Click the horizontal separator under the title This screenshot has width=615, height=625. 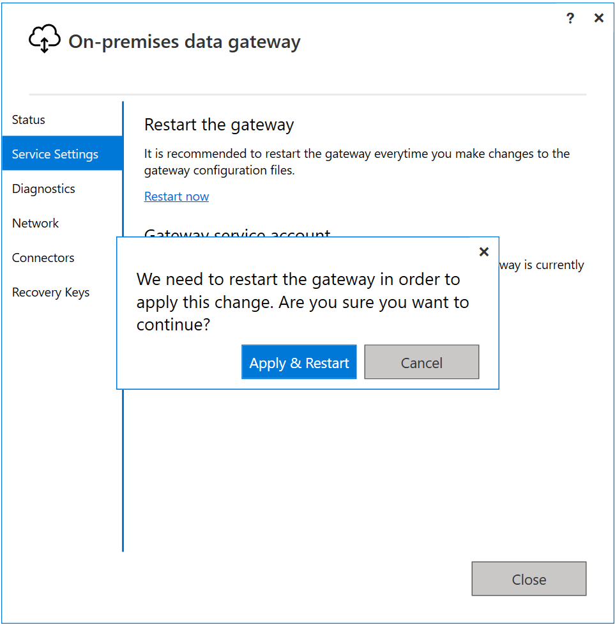[x=307, y=95]
